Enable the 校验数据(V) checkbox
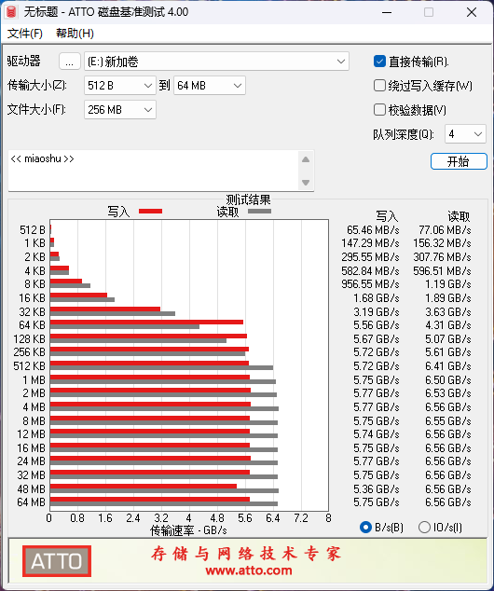This screenshot has height=591, width=494. pos(379,110)
